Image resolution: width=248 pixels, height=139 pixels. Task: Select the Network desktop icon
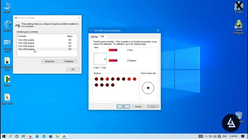pyautogui.click(x=7, y=26)
